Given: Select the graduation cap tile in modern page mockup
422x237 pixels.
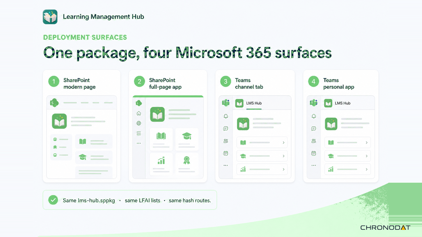Looking at the screenshot, I should pyautogui.click(x=94, y=157).
